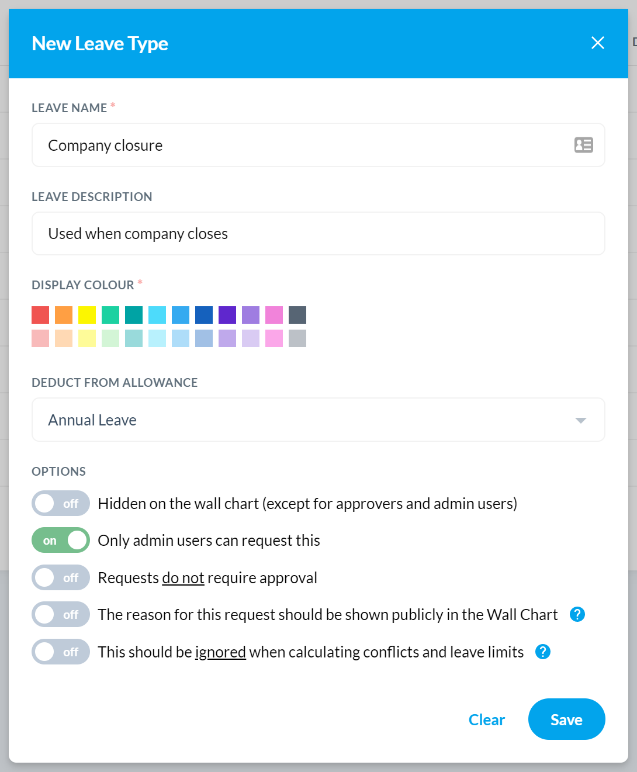Select the light pink swatch in second row

40,338
